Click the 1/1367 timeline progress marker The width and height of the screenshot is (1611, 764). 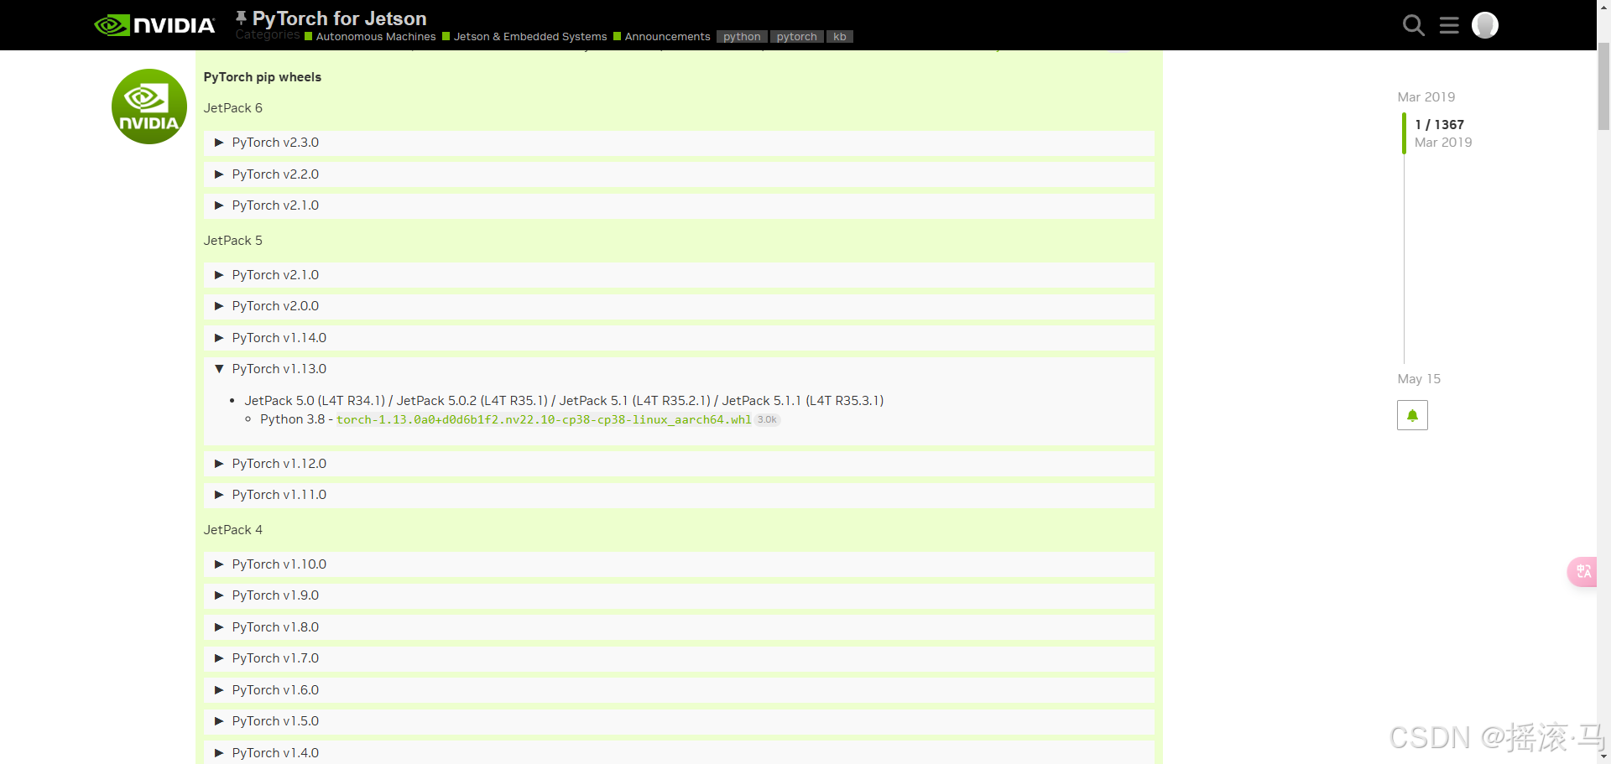tap(1439, 124)
